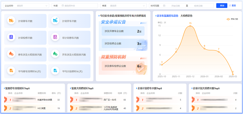Click the 2026-01 data point valued 8
The height and width of the screenshot is (114, 243).
click(204, 49)
